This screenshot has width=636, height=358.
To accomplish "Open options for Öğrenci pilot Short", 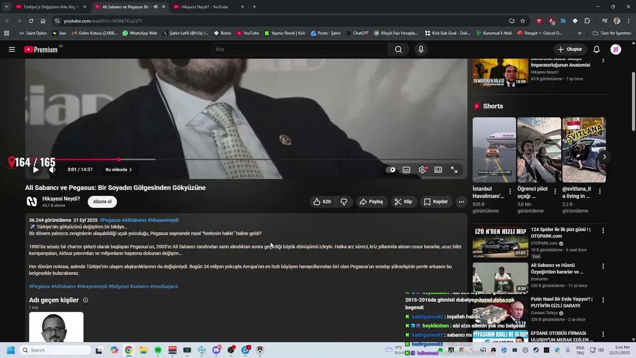I will [x=555, y=191].
